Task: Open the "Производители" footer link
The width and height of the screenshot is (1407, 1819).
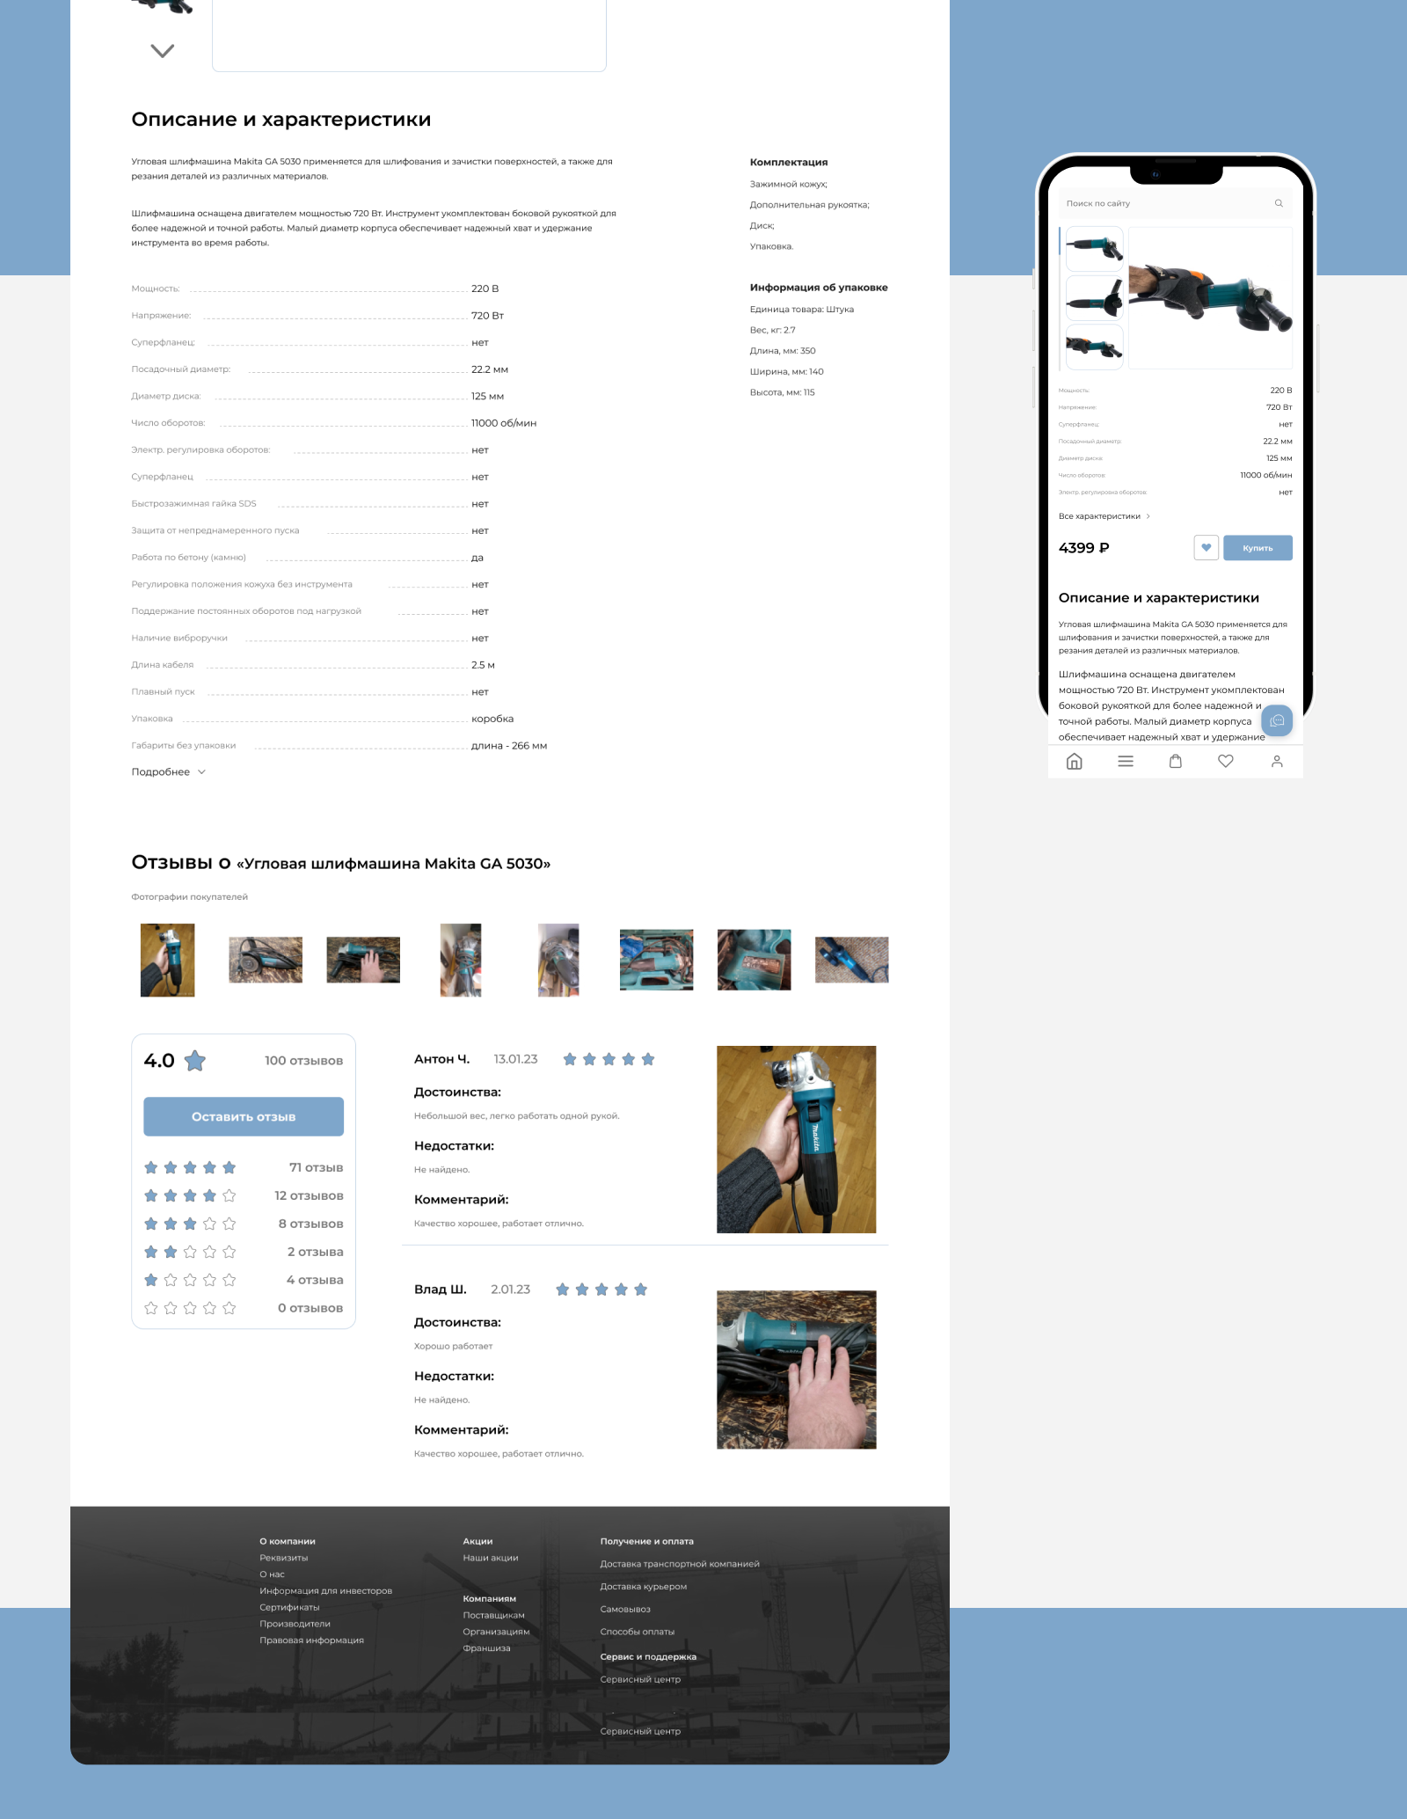Action: coord(295,1624)
